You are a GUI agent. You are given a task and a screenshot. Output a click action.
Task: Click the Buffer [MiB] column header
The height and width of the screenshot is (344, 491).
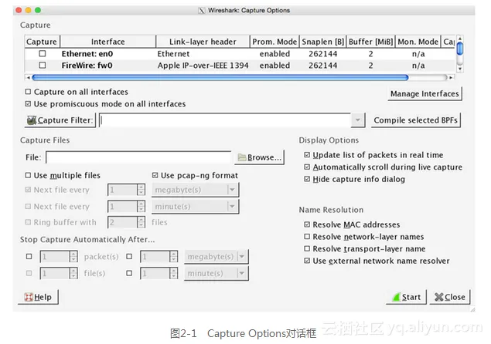click(x=370, y=42)
